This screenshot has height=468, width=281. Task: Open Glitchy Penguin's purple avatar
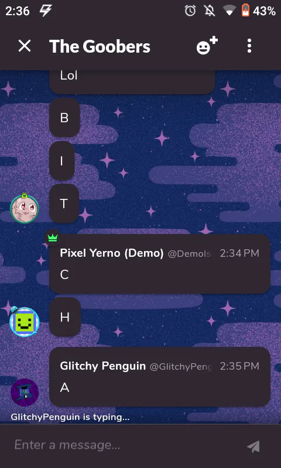[x=25, y=393]
